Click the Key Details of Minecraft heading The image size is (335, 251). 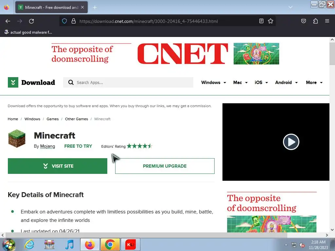tap(46, 195)
